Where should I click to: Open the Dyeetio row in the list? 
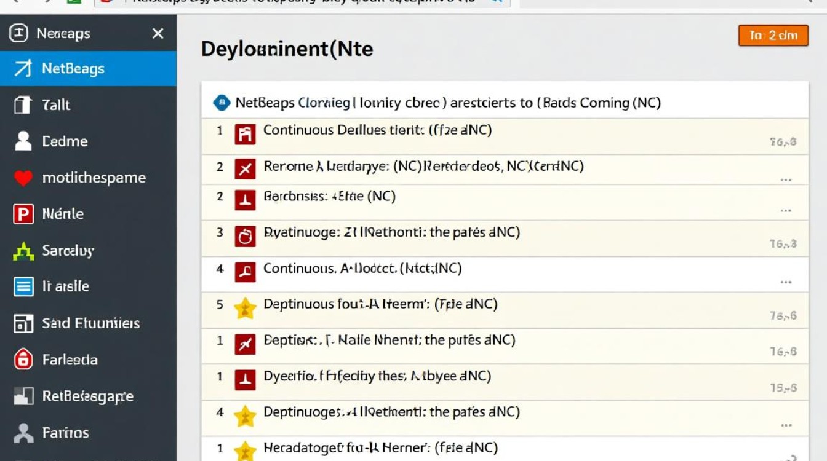[377, 376]
